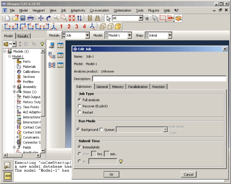Open model database folder icon
Screen dimensions: 231x184
click(15, 18)
